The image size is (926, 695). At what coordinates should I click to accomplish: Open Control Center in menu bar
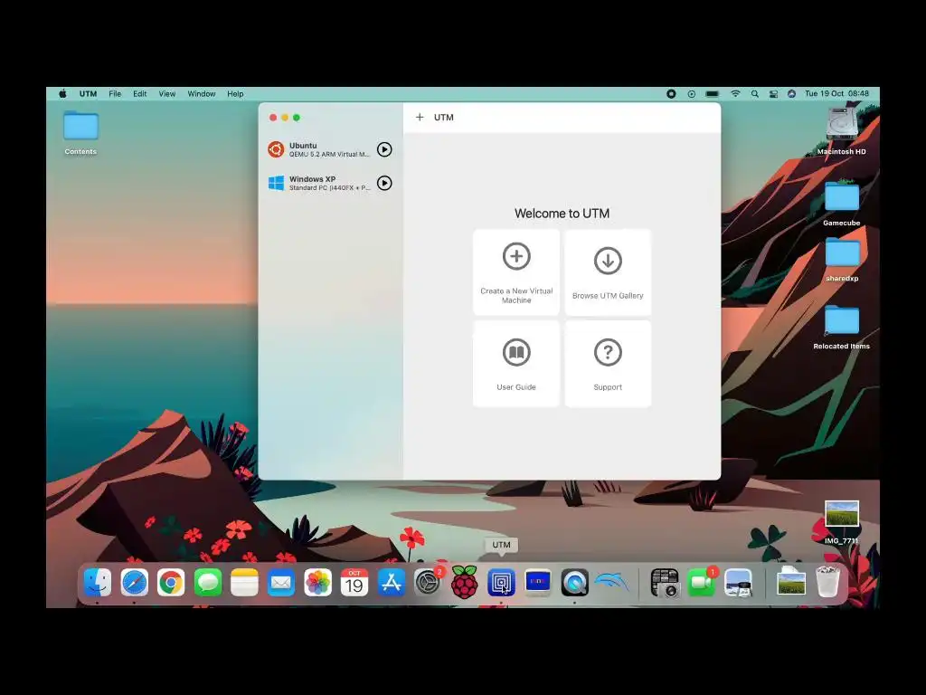(773, 93)
